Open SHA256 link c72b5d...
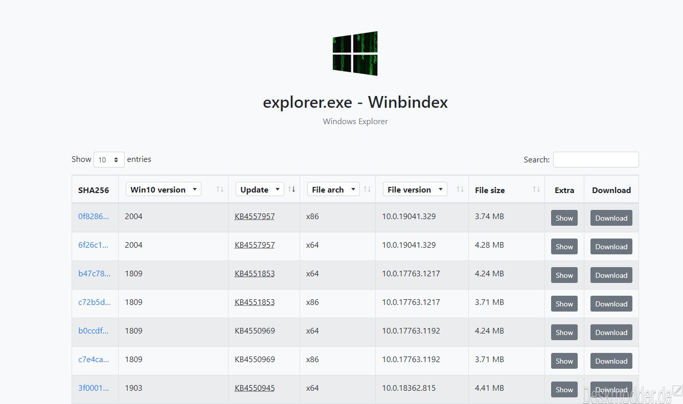The height and width of the screenshot is (404, 683). pos(95,302)
